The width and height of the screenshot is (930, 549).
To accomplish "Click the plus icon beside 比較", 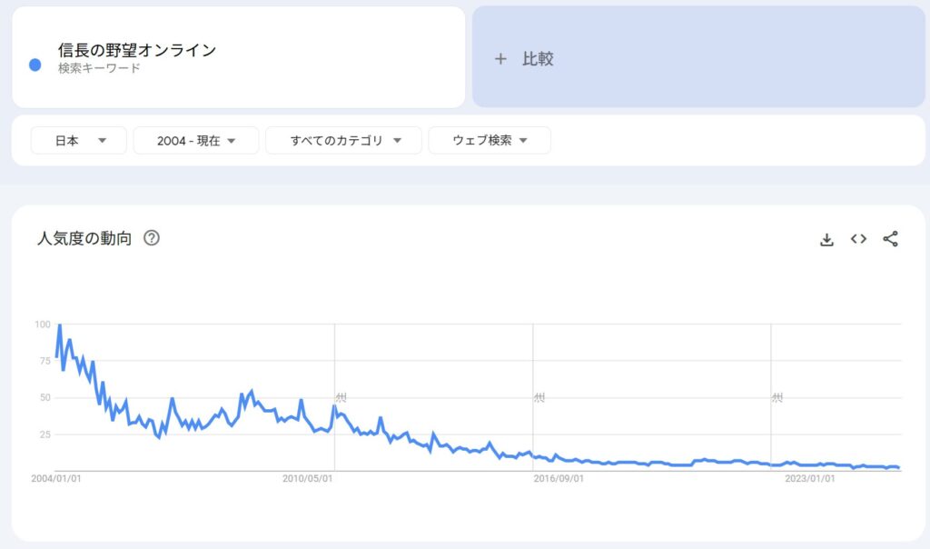I will click(500, 59).
